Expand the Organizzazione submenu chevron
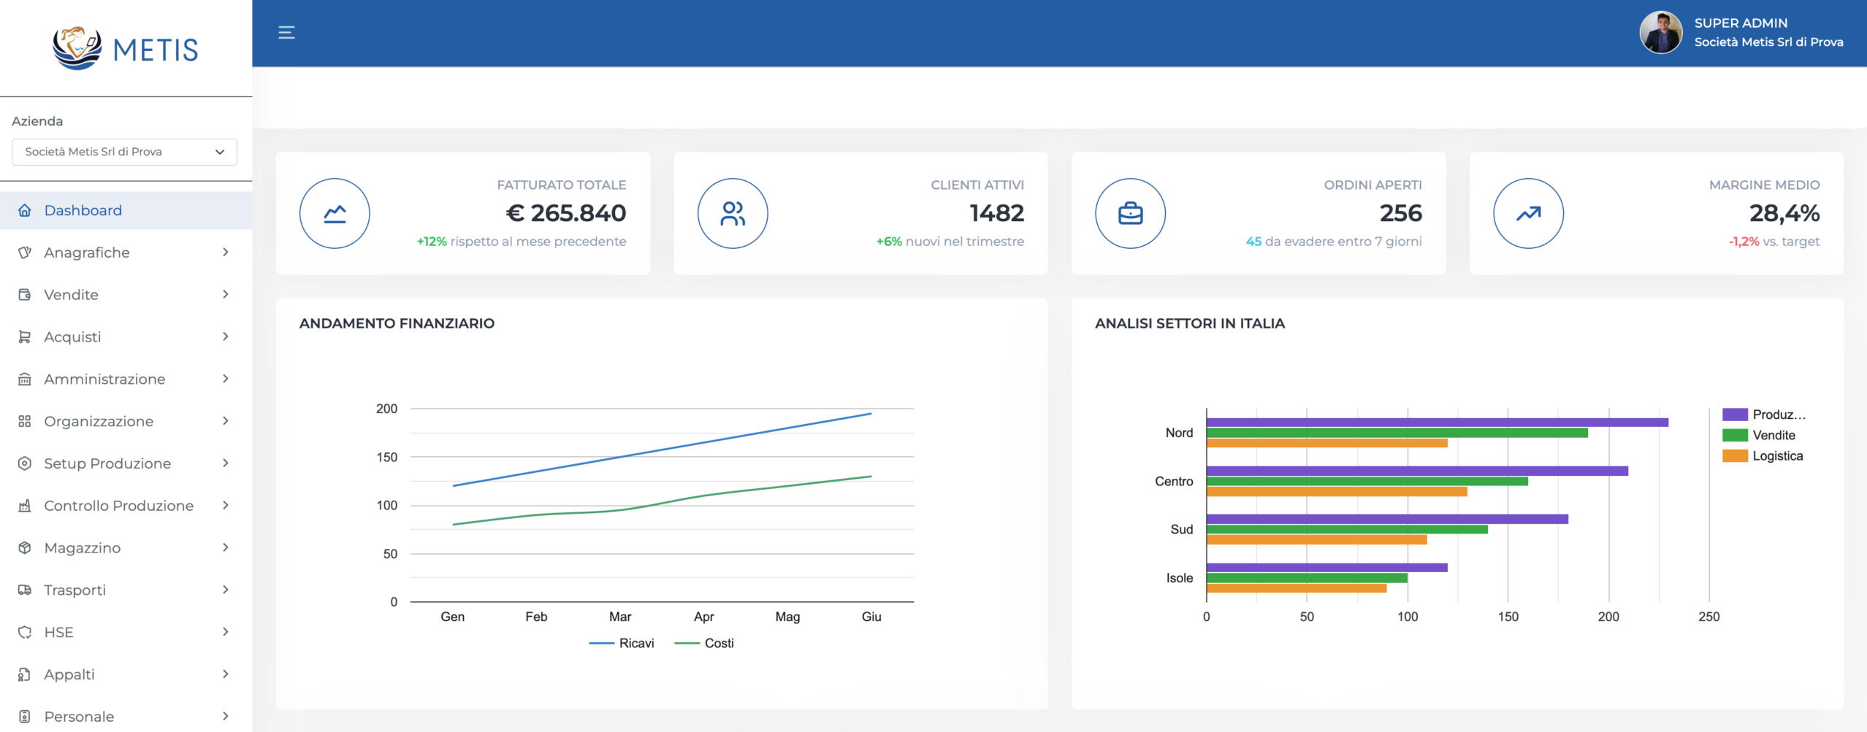This screenshot has width=1867, height=732. tap(226, 421)
